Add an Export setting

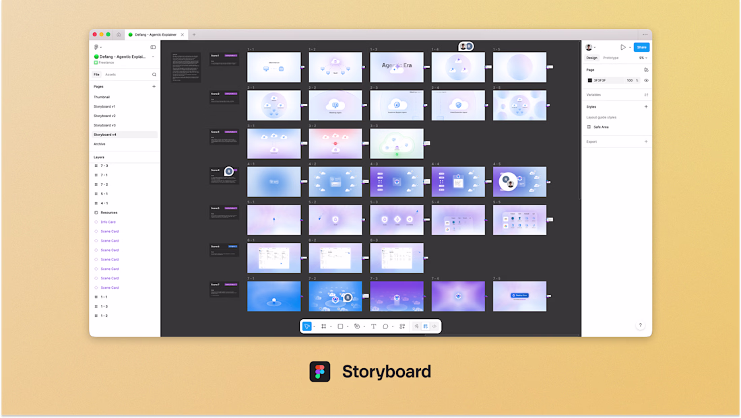646,142
